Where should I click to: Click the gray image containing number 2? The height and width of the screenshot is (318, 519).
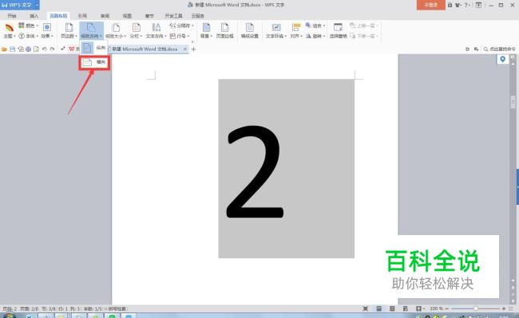click(287, 168)
